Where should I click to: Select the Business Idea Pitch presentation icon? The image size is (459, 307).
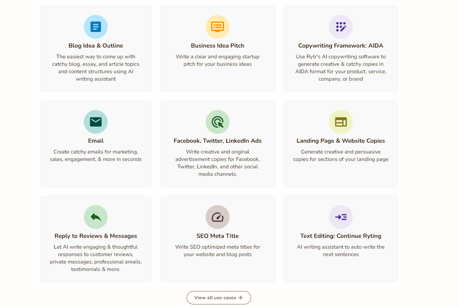tap(218, 27)
